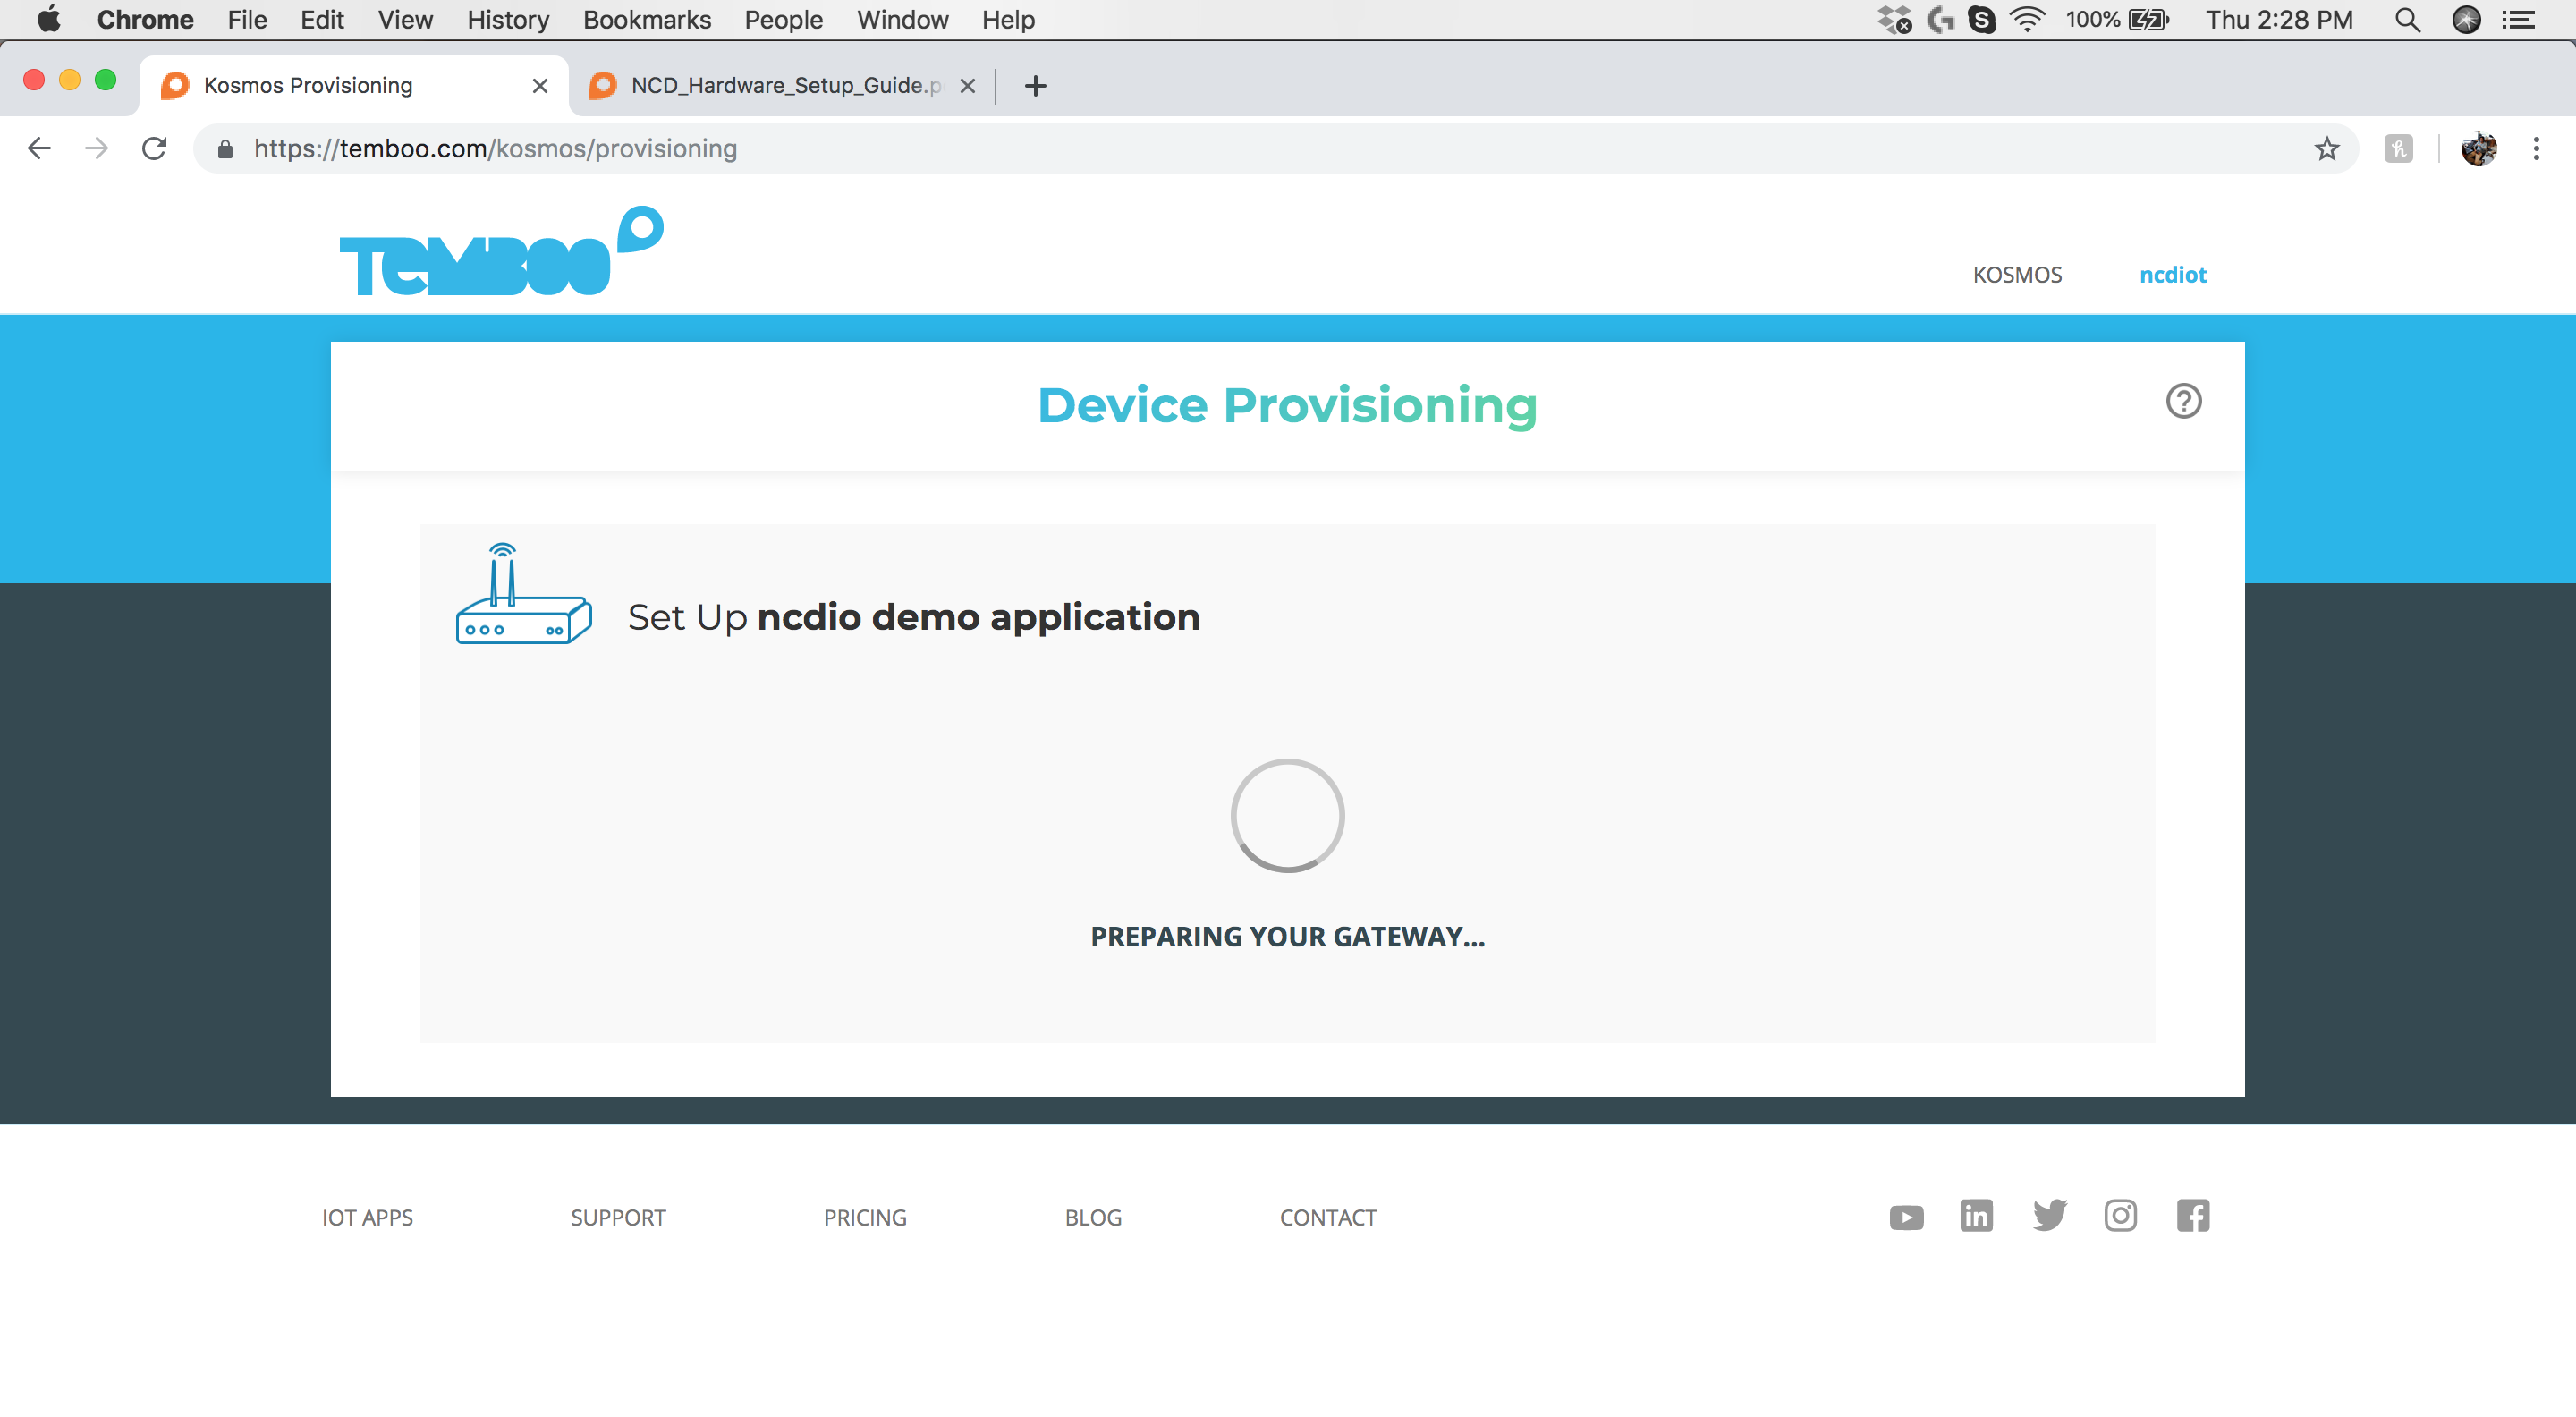The width and height of the screenshot is (2576, 1417).
Task: Go forward to next page
Action: coord(96,149)
